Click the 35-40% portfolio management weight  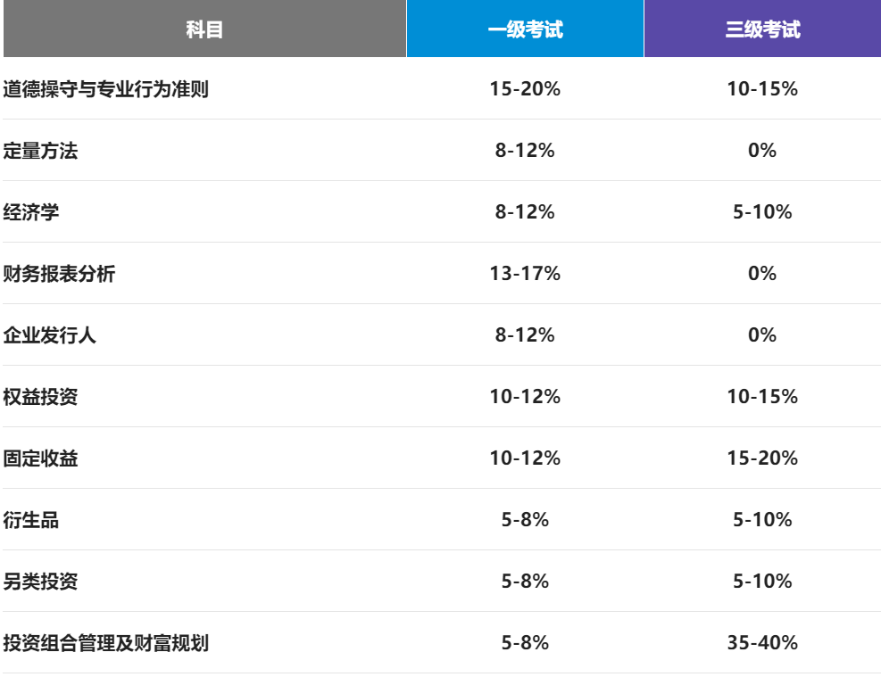tap(762, 643)
